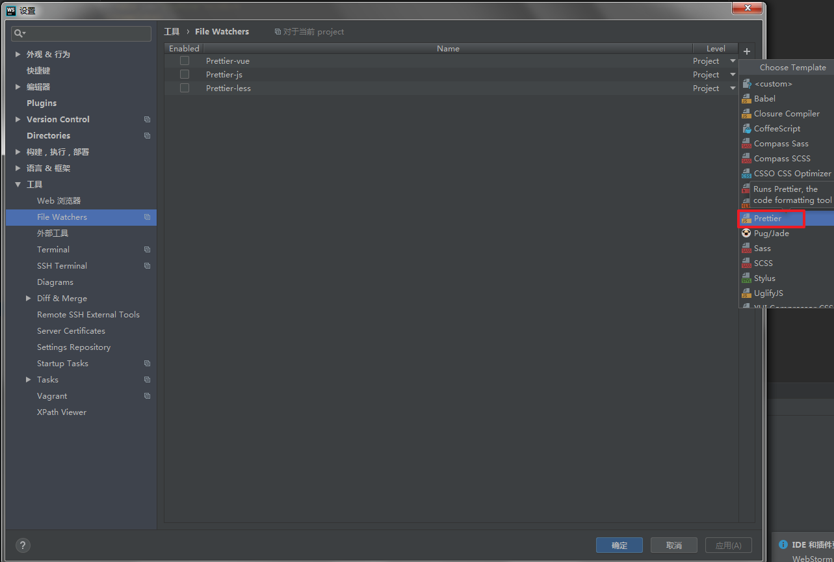The width and height of the screenshot is (834, 562).
Task: Select the SCSS template icon
Action: (x=747, y=263)
